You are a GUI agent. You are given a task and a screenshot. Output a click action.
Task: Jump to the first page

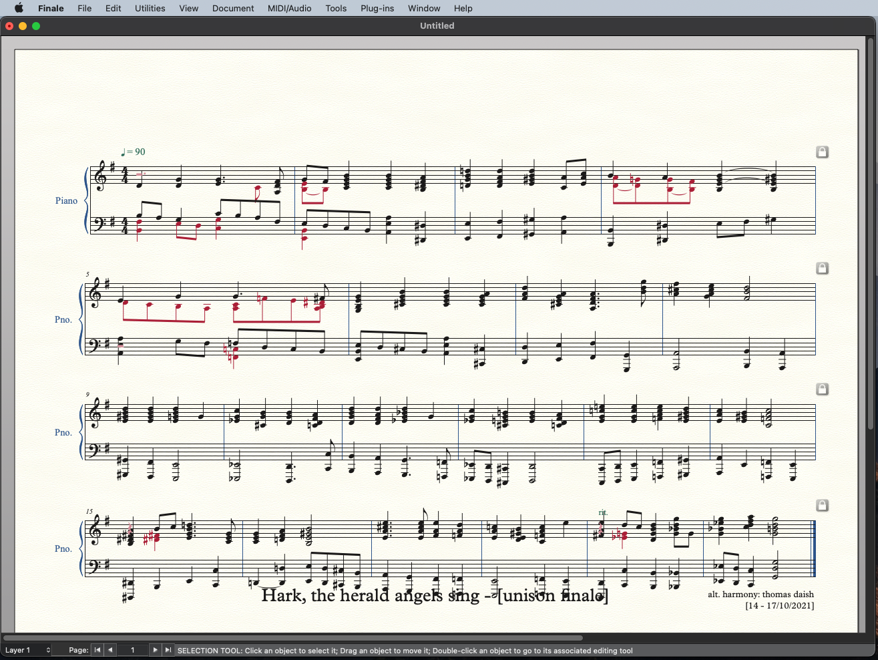click(97, 650)
